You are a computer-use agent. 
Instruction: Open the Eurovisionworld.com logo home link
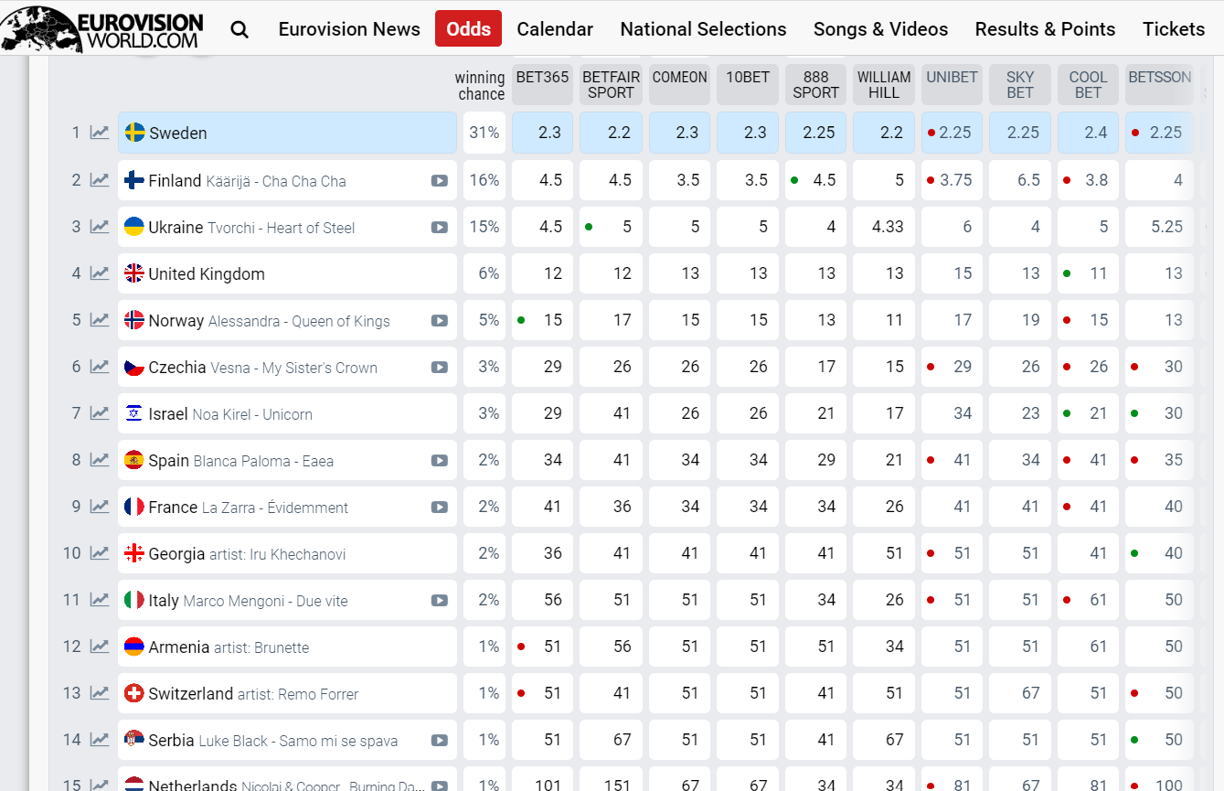(102, 28)
